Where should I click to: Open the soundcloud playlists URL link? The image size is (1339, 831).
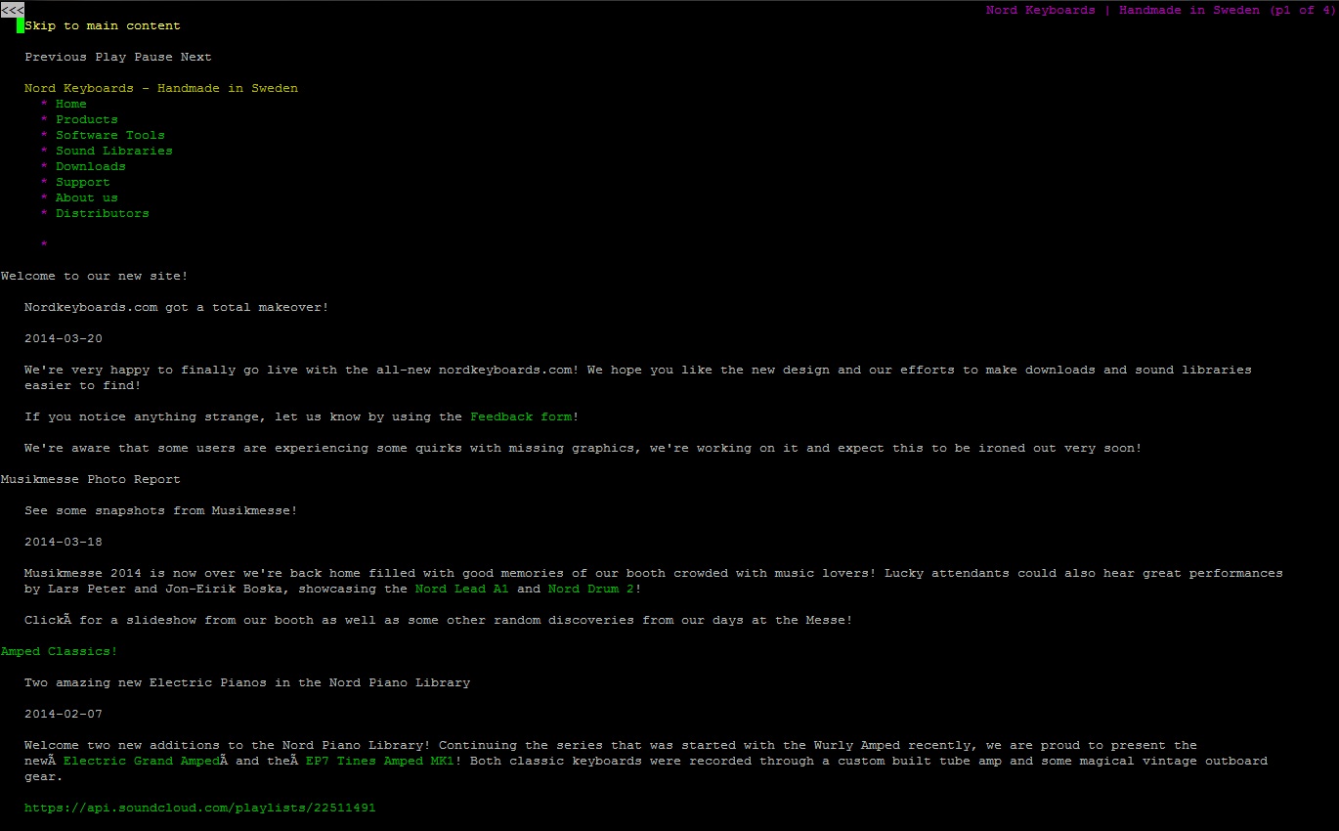click(200, 808)
